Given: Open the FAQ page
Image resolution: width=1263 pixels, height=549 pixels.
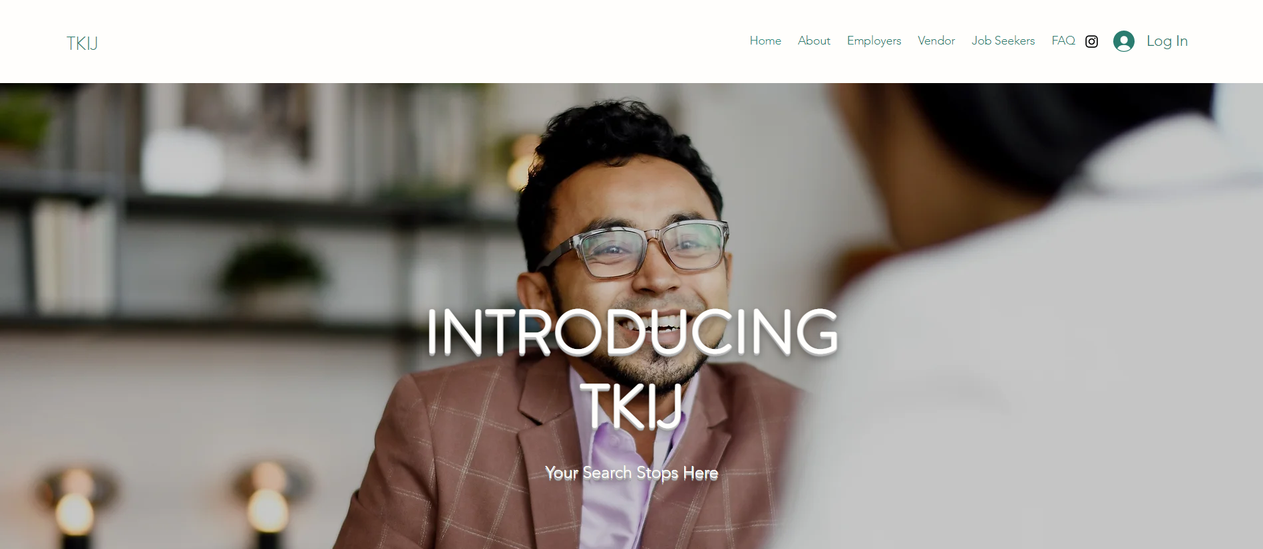Looking at the screenshot, I should (1063, 41).
